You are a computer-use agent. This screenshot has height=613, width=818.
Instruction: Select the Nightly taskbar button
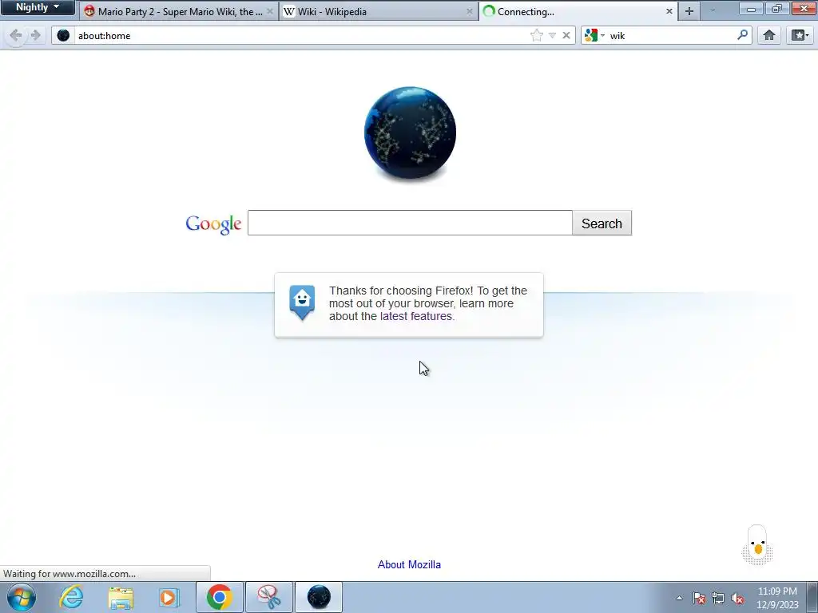[x=319, y=597]
